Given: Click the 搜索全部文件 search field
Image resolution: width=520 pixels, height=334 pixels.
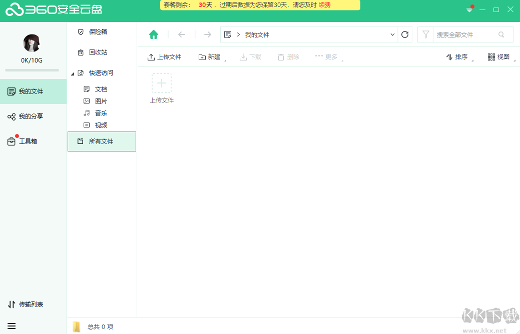Looking at the screenshot, I should point(465,34).
